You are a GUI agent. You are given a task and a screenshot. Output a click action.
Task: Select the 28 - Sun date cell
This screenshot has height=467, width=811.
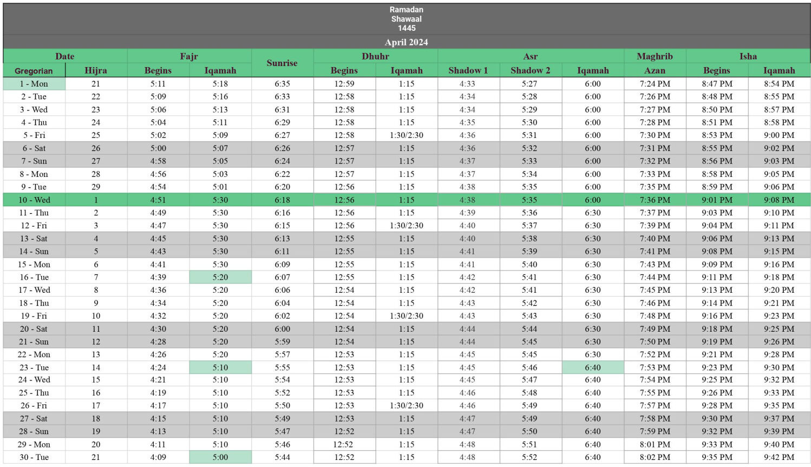pyautogui.click(x=34, y=431)
